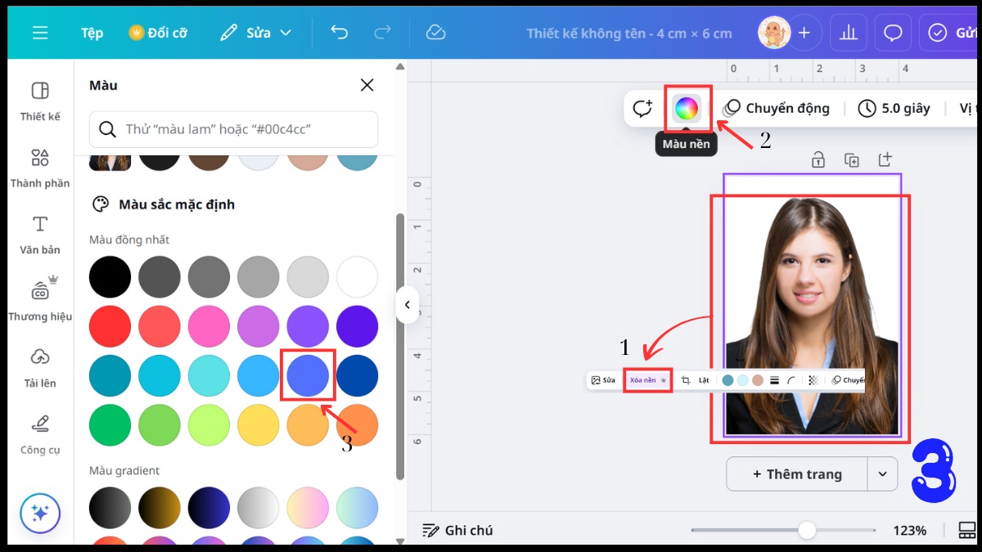Open the hamburger main menu
Viewport: 982px width, 552px height.
(x=40, y=33)
